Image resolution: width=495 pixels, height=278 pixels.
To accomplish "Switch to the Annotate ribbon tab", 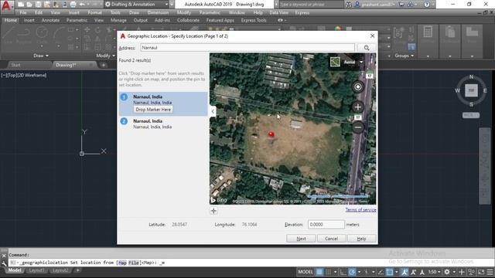I will (x=50, y=20).
